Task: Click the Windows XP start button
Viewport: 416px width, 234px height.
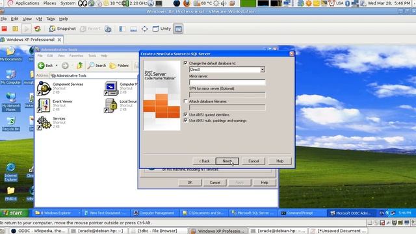Action: coord(13,213)
